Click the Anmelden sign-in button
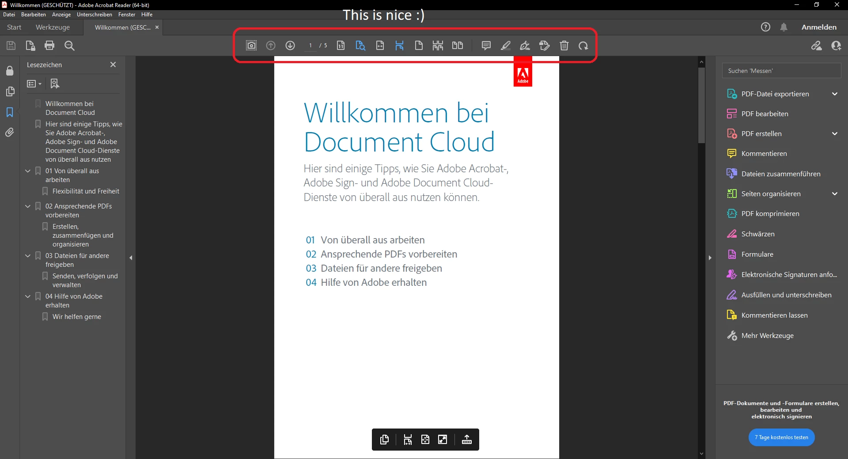This screenshot has height=459, width=848. [819, 27]
